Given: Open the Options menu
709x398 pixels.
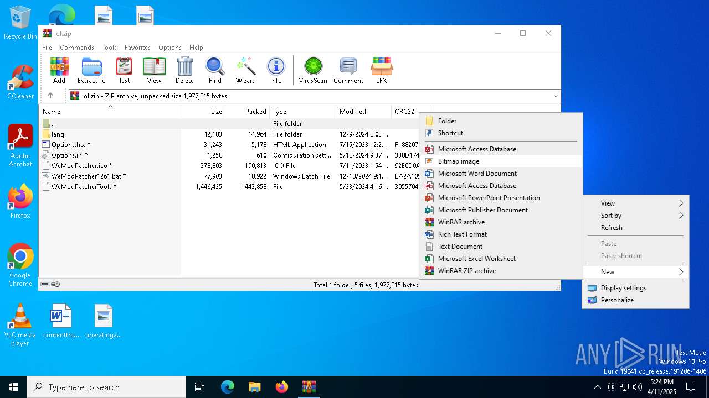Looking at the screenshot, I should point(170,48).
